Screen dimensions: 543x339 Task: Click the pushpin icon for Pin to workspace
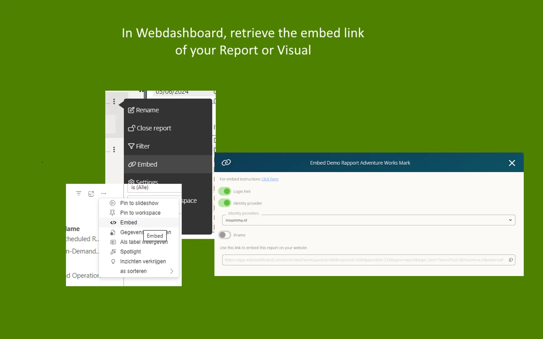point(112,213)
